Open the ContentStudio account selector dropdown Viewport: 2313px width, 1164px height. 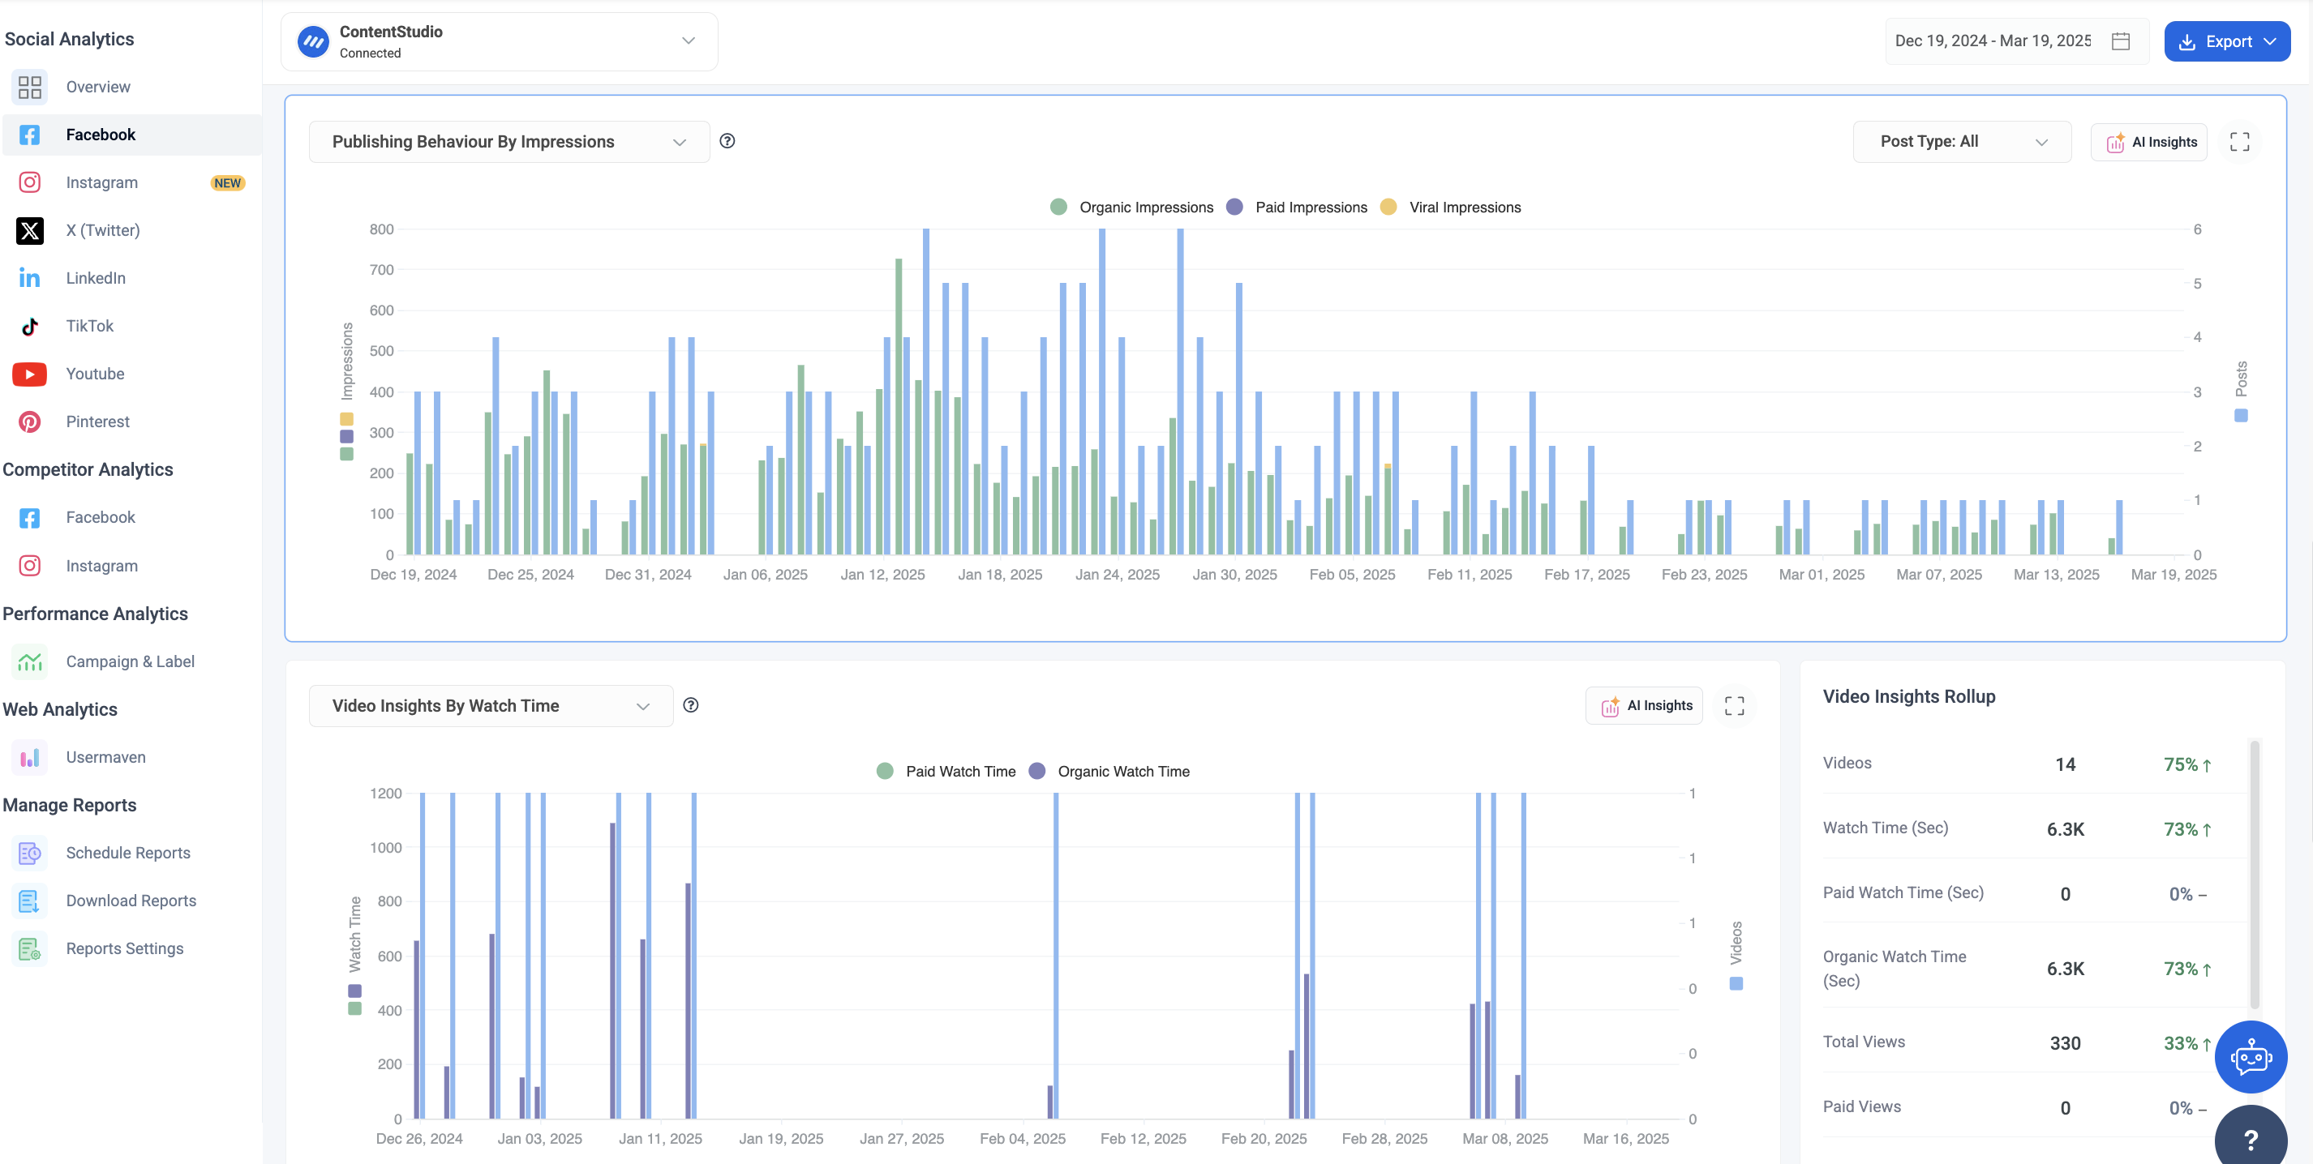coord(500,41)
